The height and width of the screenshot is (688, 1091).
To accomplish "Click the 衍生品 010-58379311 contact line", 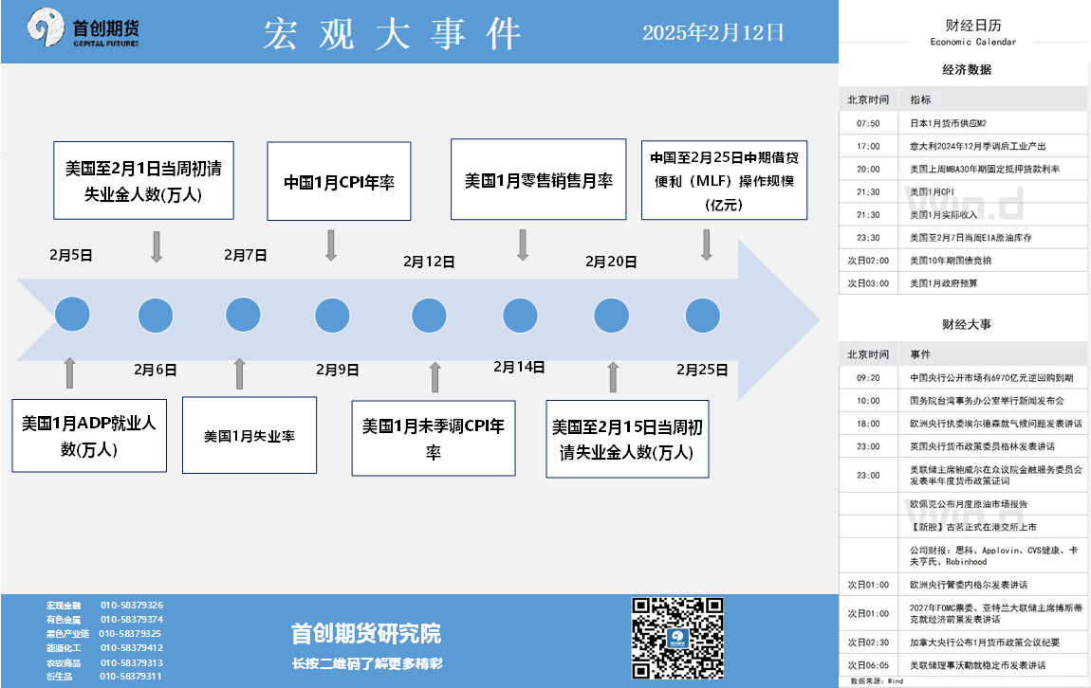I will [104, 677].
